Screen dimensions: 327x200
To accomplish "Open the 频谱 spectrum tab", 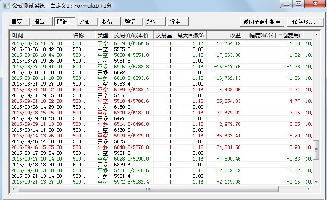I will [132, 22].
